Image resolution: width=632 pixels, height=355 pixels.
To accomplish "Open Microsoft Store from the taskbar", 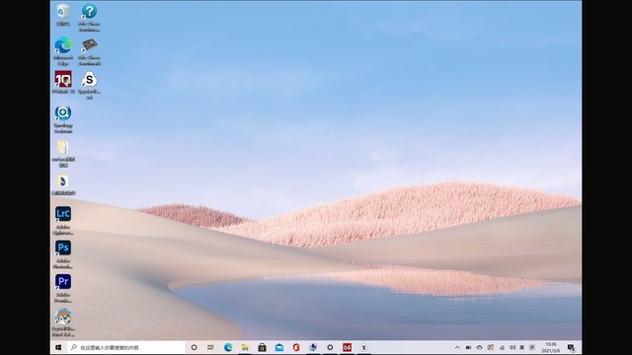I will (262, 347).
